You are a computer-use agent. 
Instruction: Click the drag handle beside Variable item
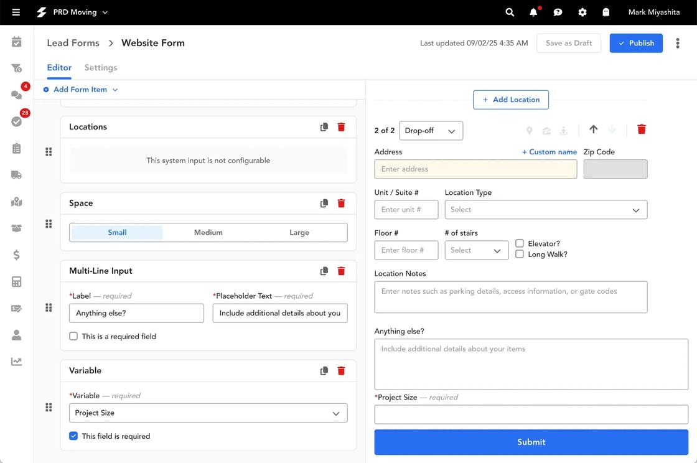coord(49,408)
